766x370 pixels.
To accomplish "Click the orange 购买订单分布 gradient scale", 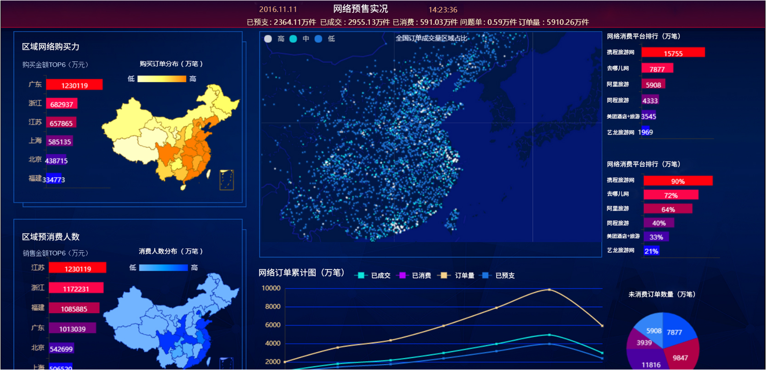I will [x=162, y=79].
